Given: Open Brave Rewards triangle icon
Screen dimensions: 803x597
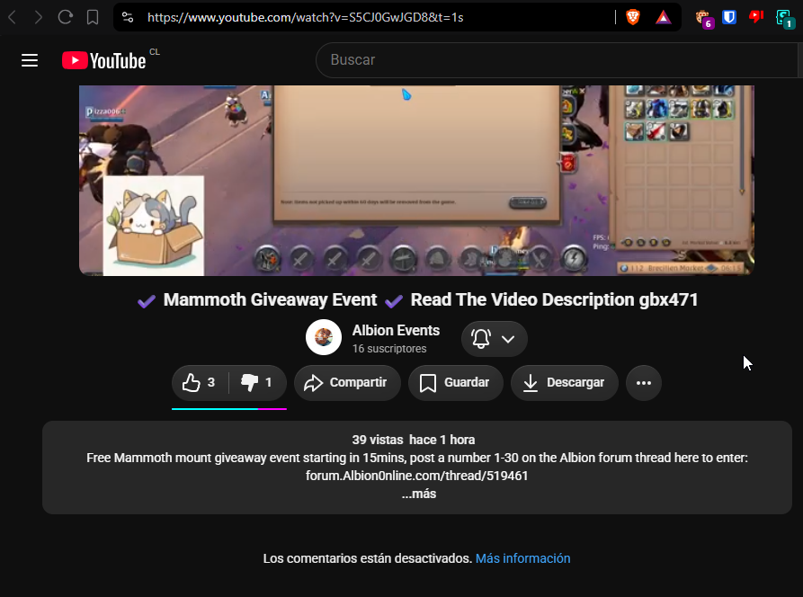Looking at the screenshot, I should click(x=664, y=17).
